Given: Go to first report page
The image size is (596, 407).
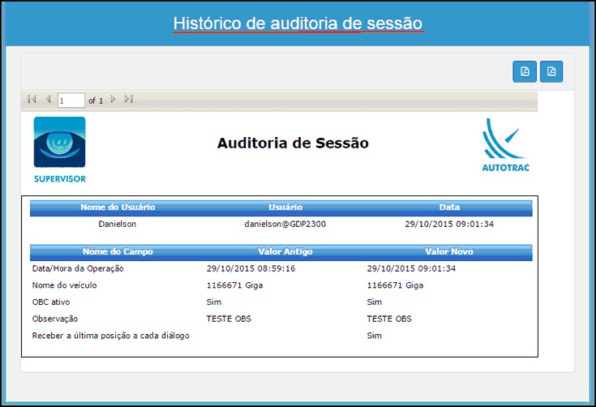Looking at the screenshot, I should 32,99.
